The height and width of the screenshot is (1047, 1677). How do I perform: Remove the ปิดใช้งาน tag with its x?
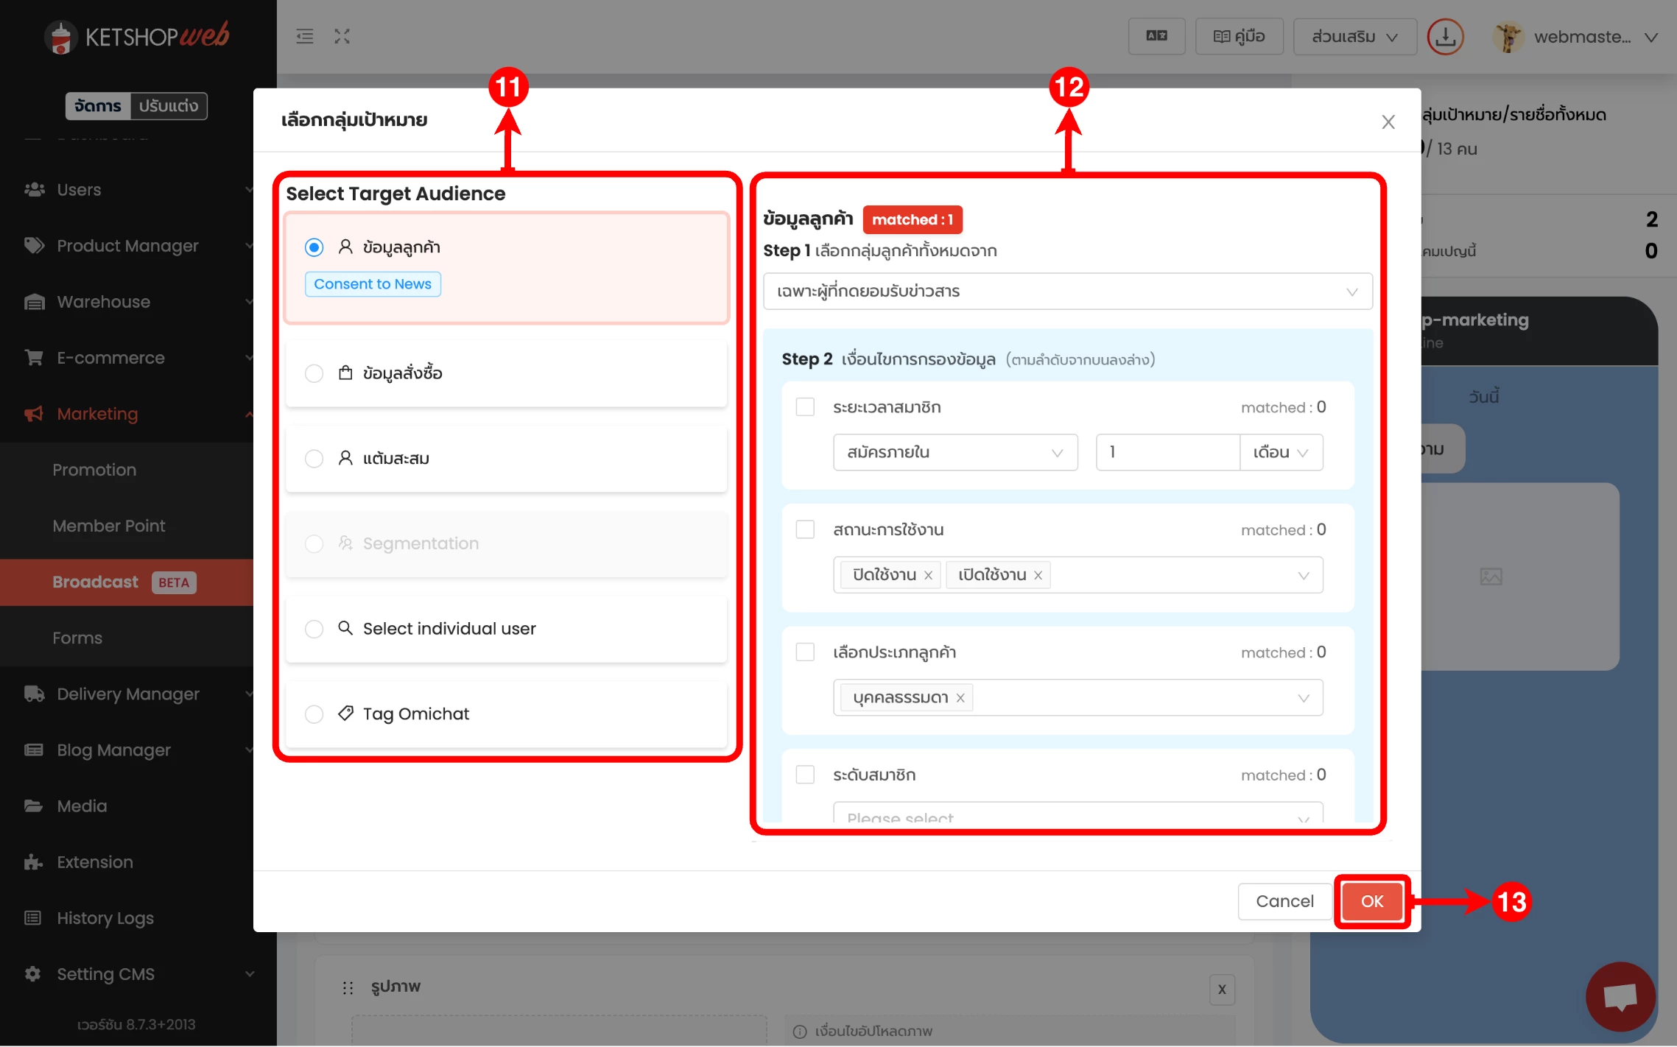(x=929, y=575)
